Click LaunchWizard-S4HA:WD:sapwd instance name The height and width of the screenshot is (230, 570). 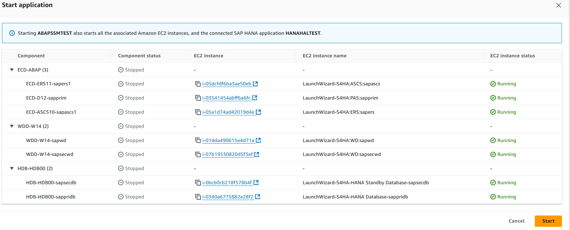click(338, 140)
